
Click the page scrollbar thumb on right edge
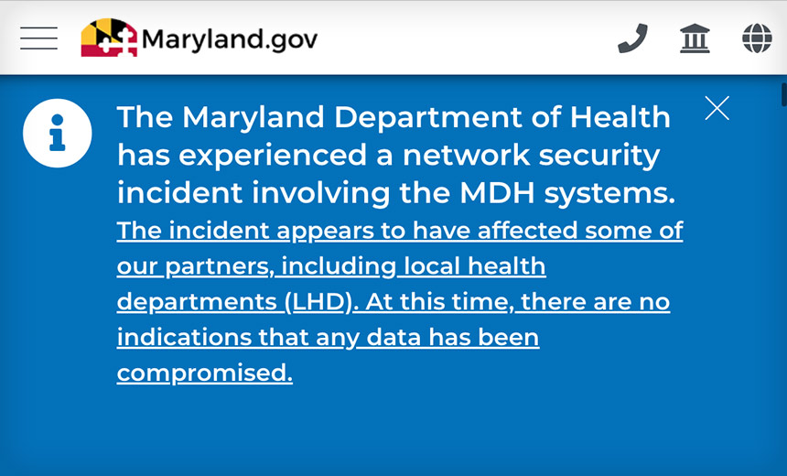tap(784, 94)
